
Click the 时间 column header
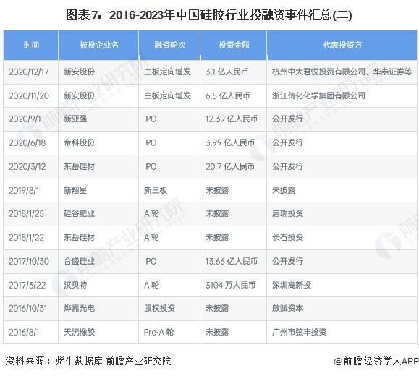point(31,45)
